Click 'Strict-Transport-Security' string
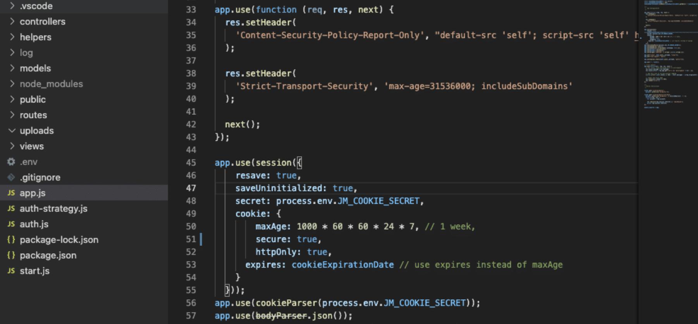Image resolution: width=698 pixels, height=324 pixels. pos(304,86)
